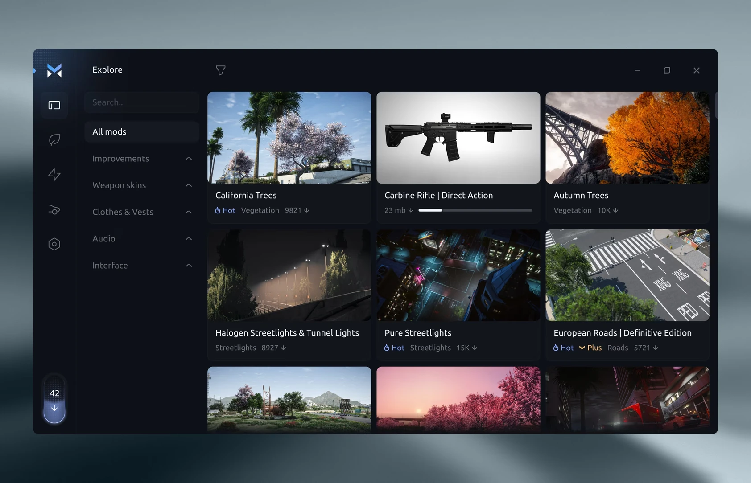Open Pure Streetlights title
The height and width of the screenshot is (483, 751).
click(418, 333)
